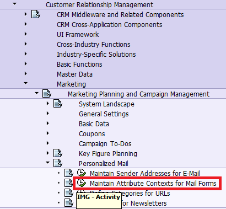This screenshot has width=226, height=209.
Task: Select the 'for Newsletters' activity text
Action: tap(144, 203)
